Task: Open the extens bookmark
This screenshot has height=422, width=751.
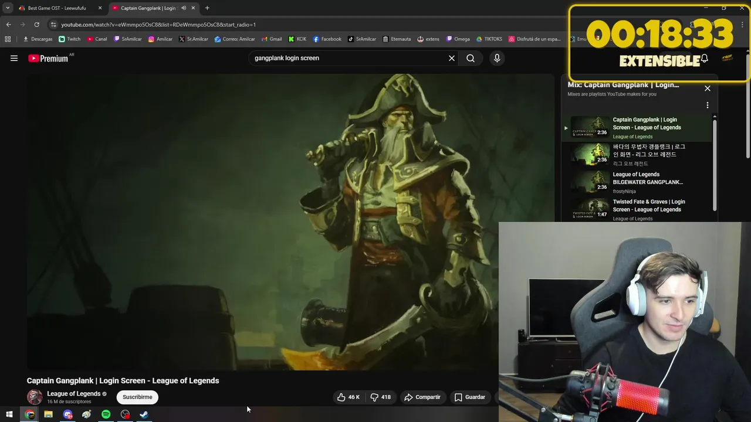Action: click(x=428, y=39)
